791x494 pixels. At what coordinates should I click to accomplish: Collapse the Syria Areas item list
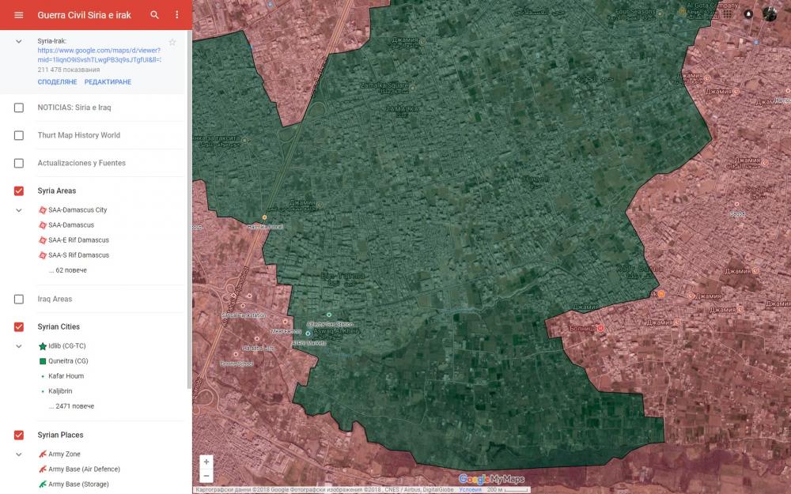click(19, 210)
